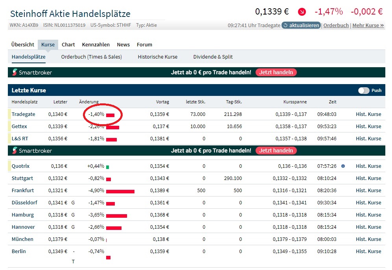Screen dimensions: 392x270
Task: Open Hist. Kurse for Hannover
Action: (368, 227)
